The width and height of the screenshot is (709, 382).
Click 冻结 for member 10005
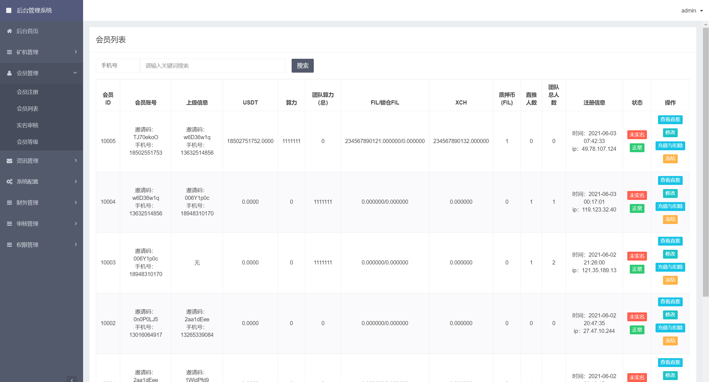click(670, 159)
